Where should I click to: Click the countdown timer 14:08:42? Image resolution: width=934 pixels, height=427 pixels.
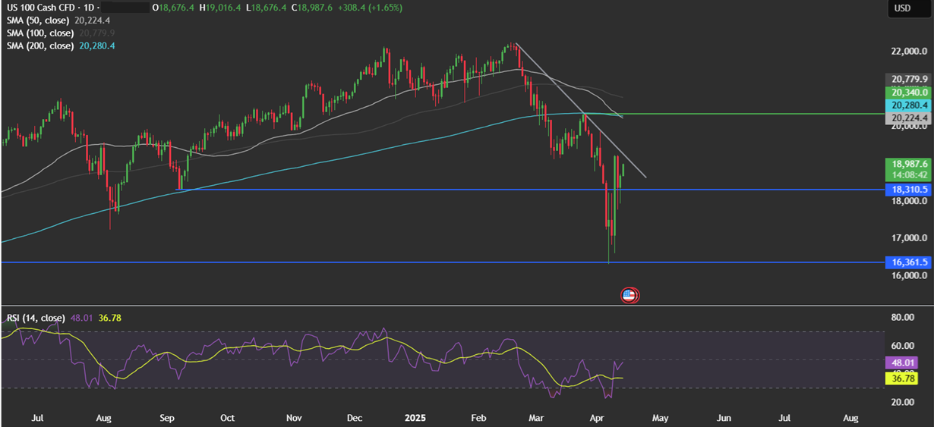point(908,175)
